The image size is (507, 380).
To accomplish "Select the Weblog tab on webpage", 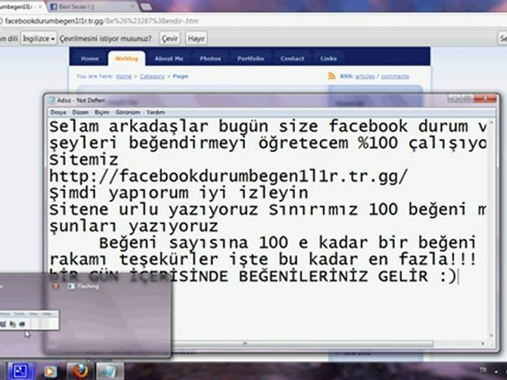I will [x=126, y=59].
